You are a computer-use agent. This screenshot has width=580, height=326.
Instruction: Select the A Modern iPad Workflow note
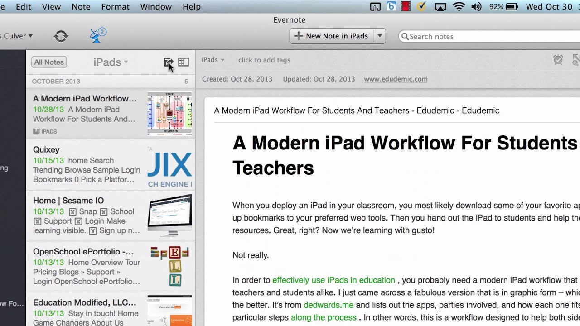coord(111,114)
